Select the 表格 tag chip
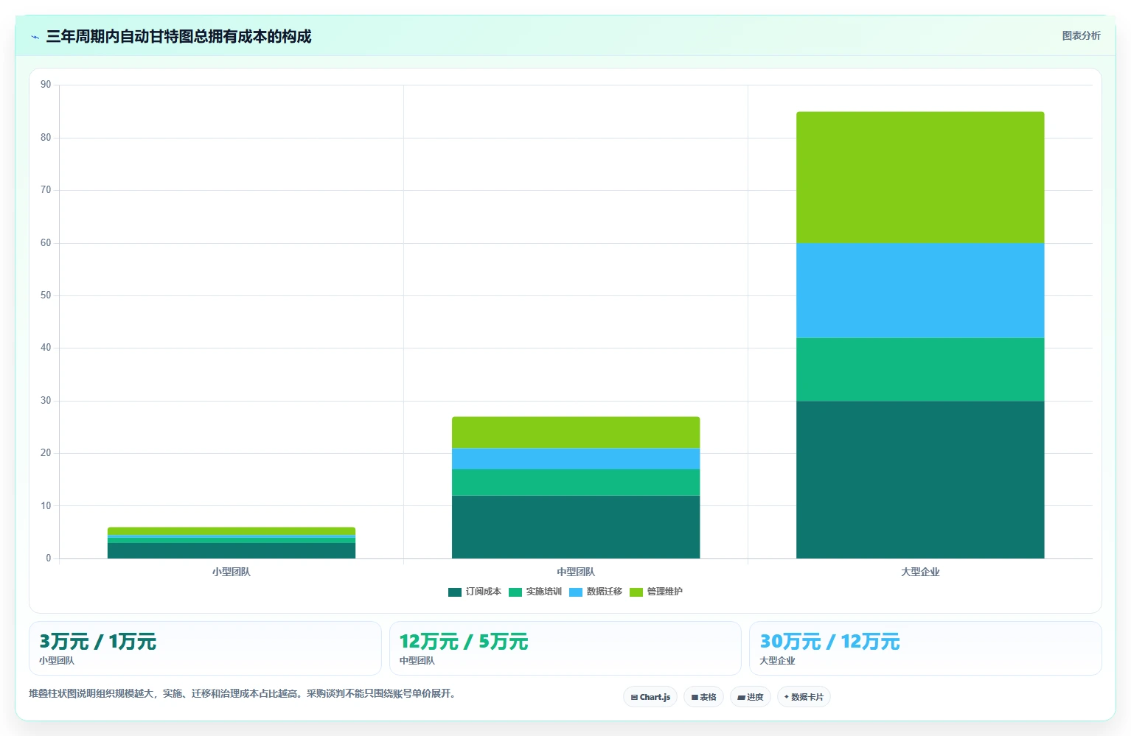This screenshot has height=736, width=1131. 703,697
